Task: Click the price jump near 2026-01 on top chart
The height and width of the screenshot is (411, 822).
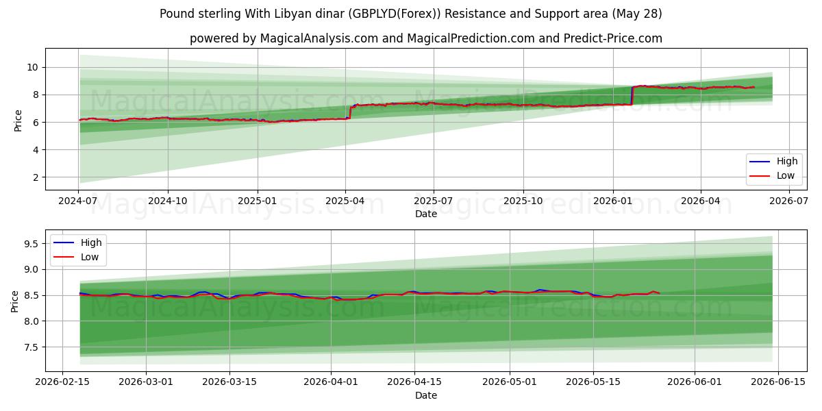Action: point(632,95)
